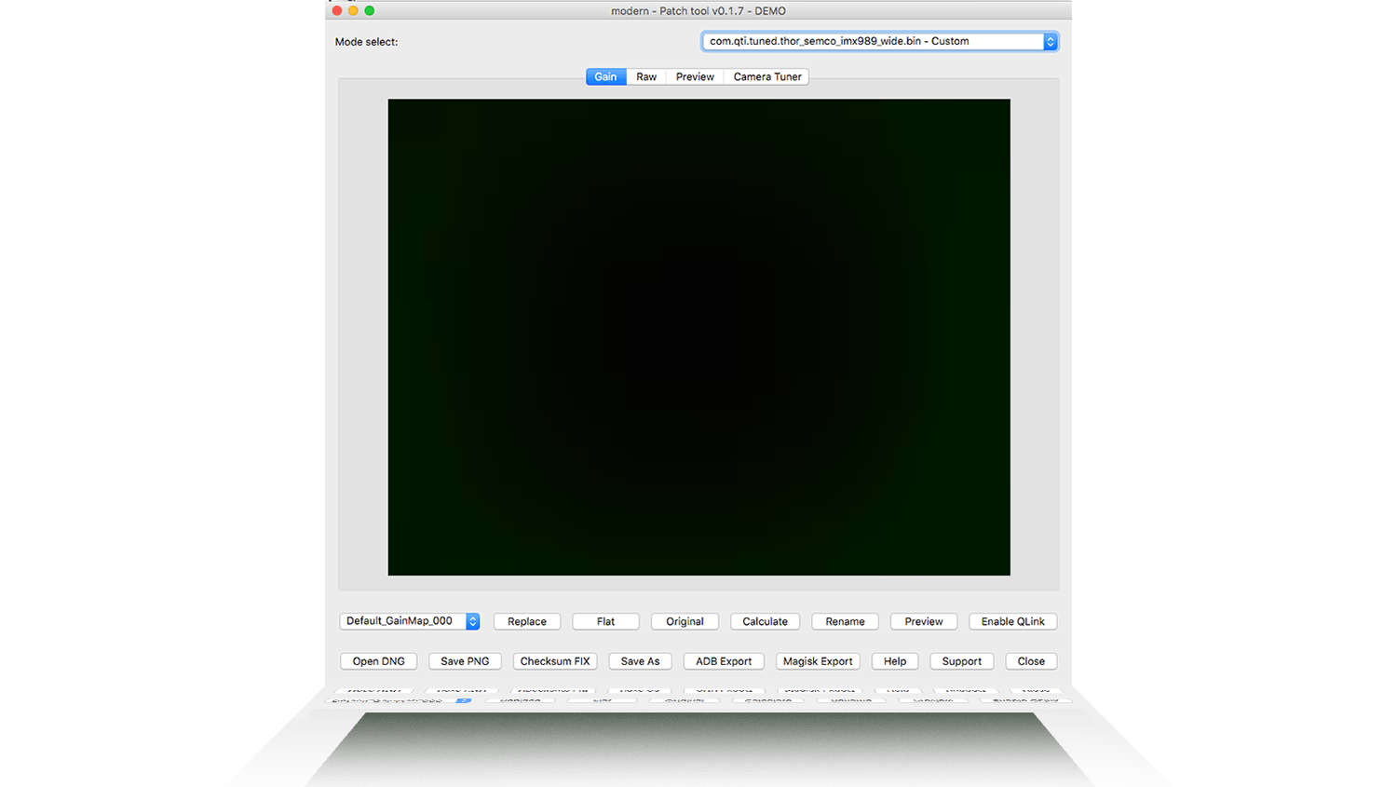Open the Camera Tuner tab

pyautogui.click(x=766, y=77)
